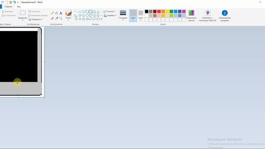Select the Text tool
Screen dimensions: 265x149
click(61, 13)
